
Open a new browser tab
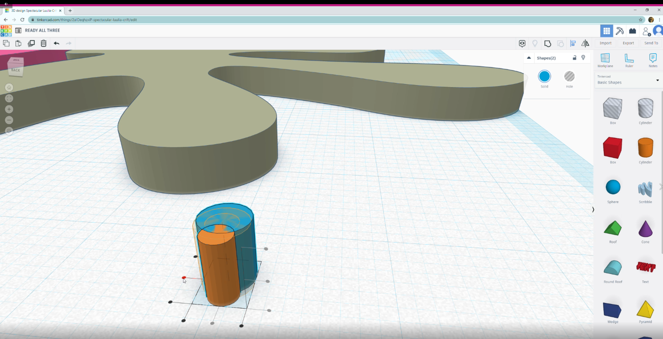click(x=70, y=11)
